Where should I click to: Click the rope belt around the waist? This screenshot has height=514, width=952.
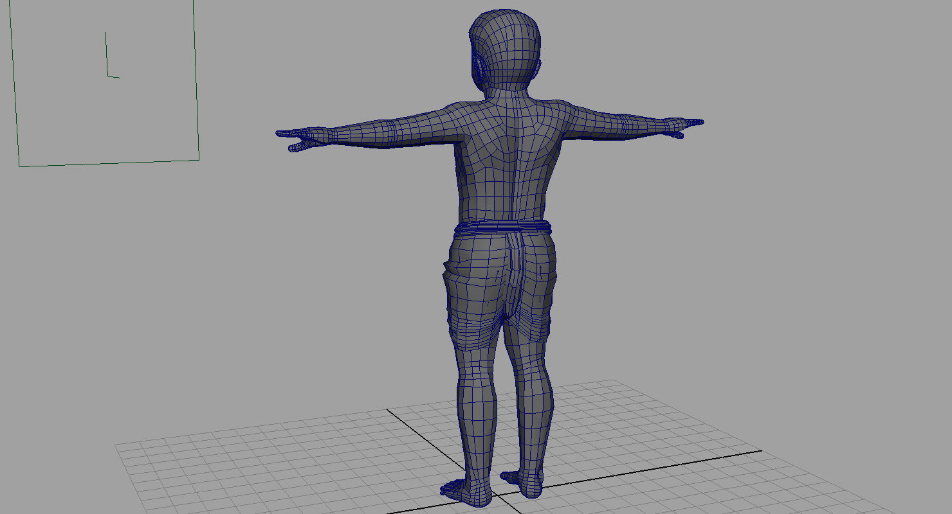point(503,227)
